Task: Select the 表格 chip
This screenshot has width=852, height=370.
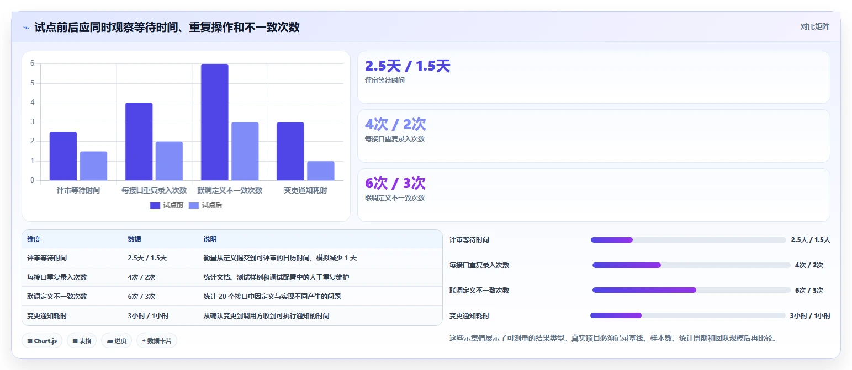Action: tap(82, 341)
